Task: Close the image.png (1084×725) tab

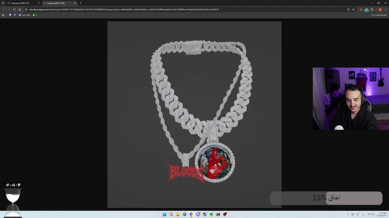Action: point(39,3)
